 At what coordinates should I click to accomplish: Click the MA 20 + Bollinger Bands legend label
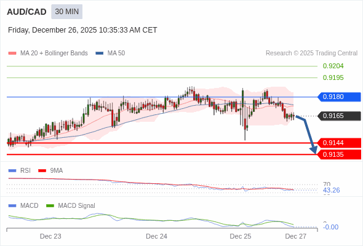(54, 54)
